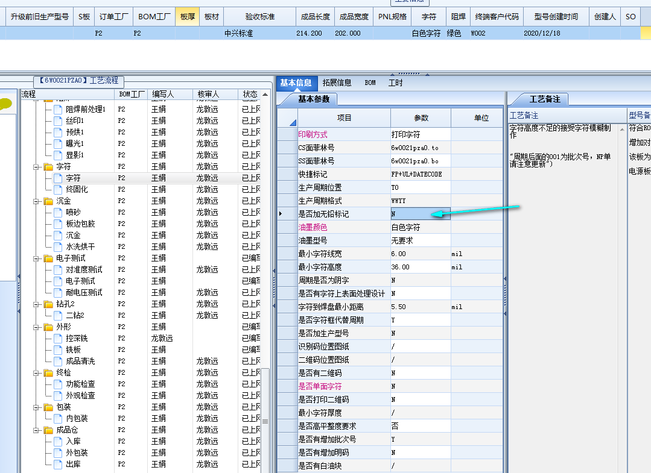Click the 是否加无铅标记 value cell N

tap(421, 214)
